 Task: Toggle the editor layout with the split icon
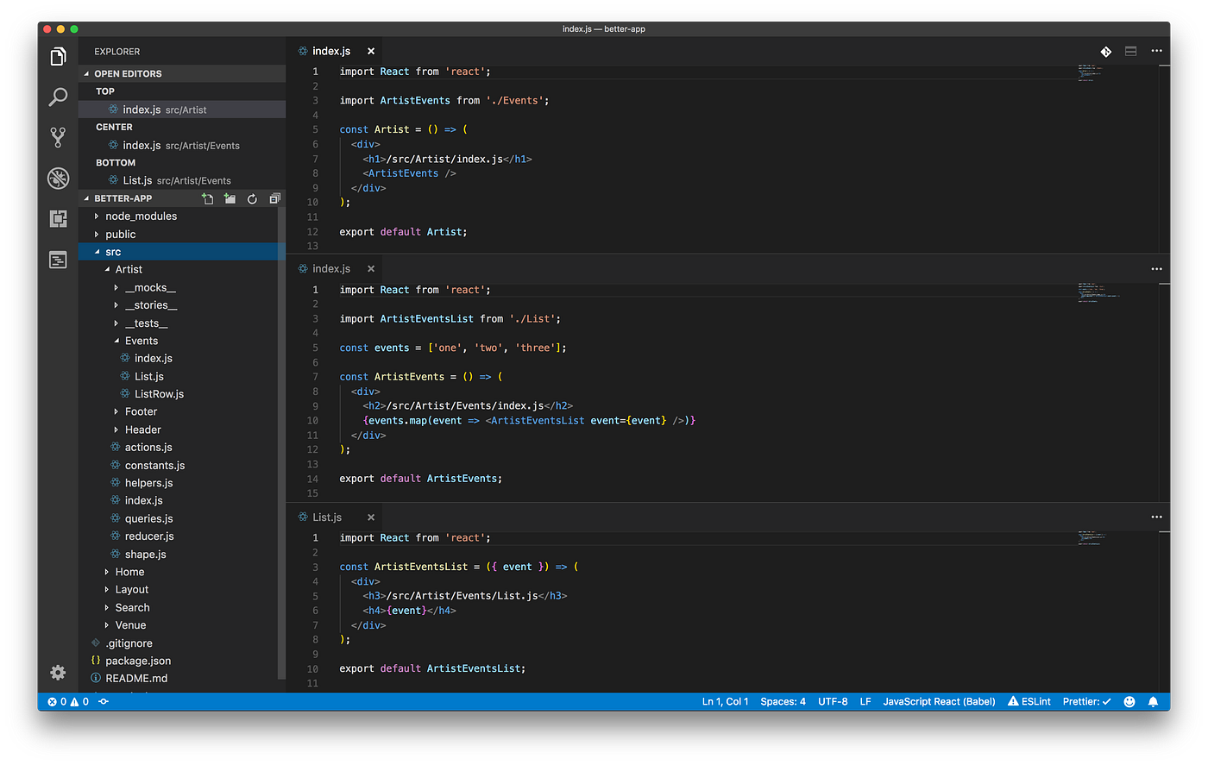coord(1130,51)
